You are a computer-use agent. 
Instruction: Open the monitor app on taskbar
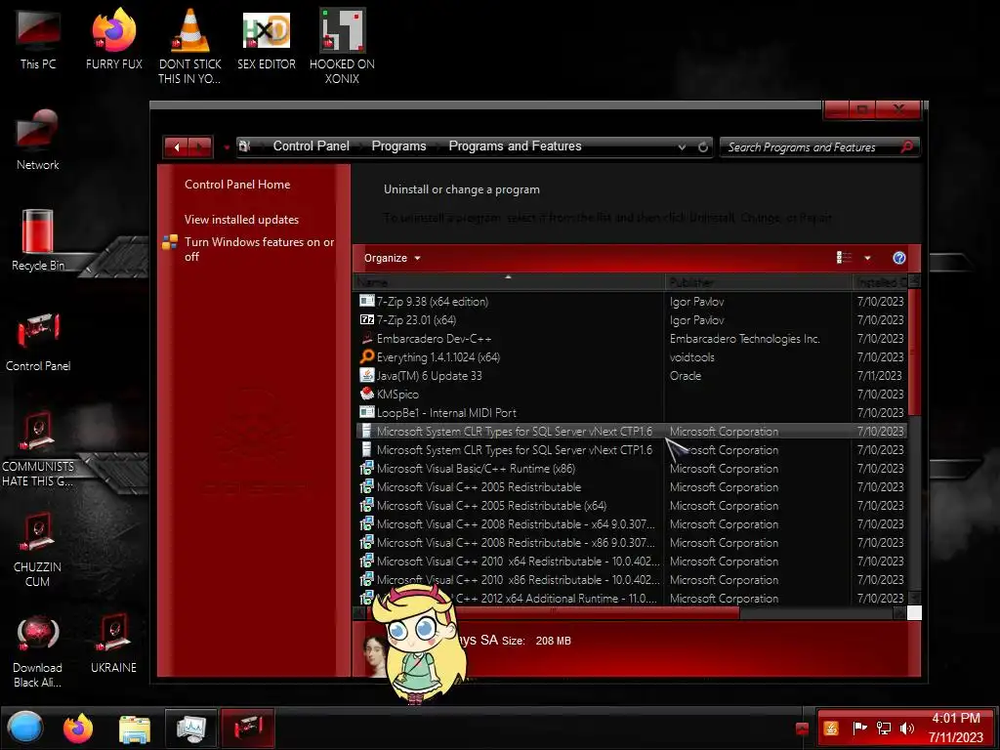click(190, 729)
